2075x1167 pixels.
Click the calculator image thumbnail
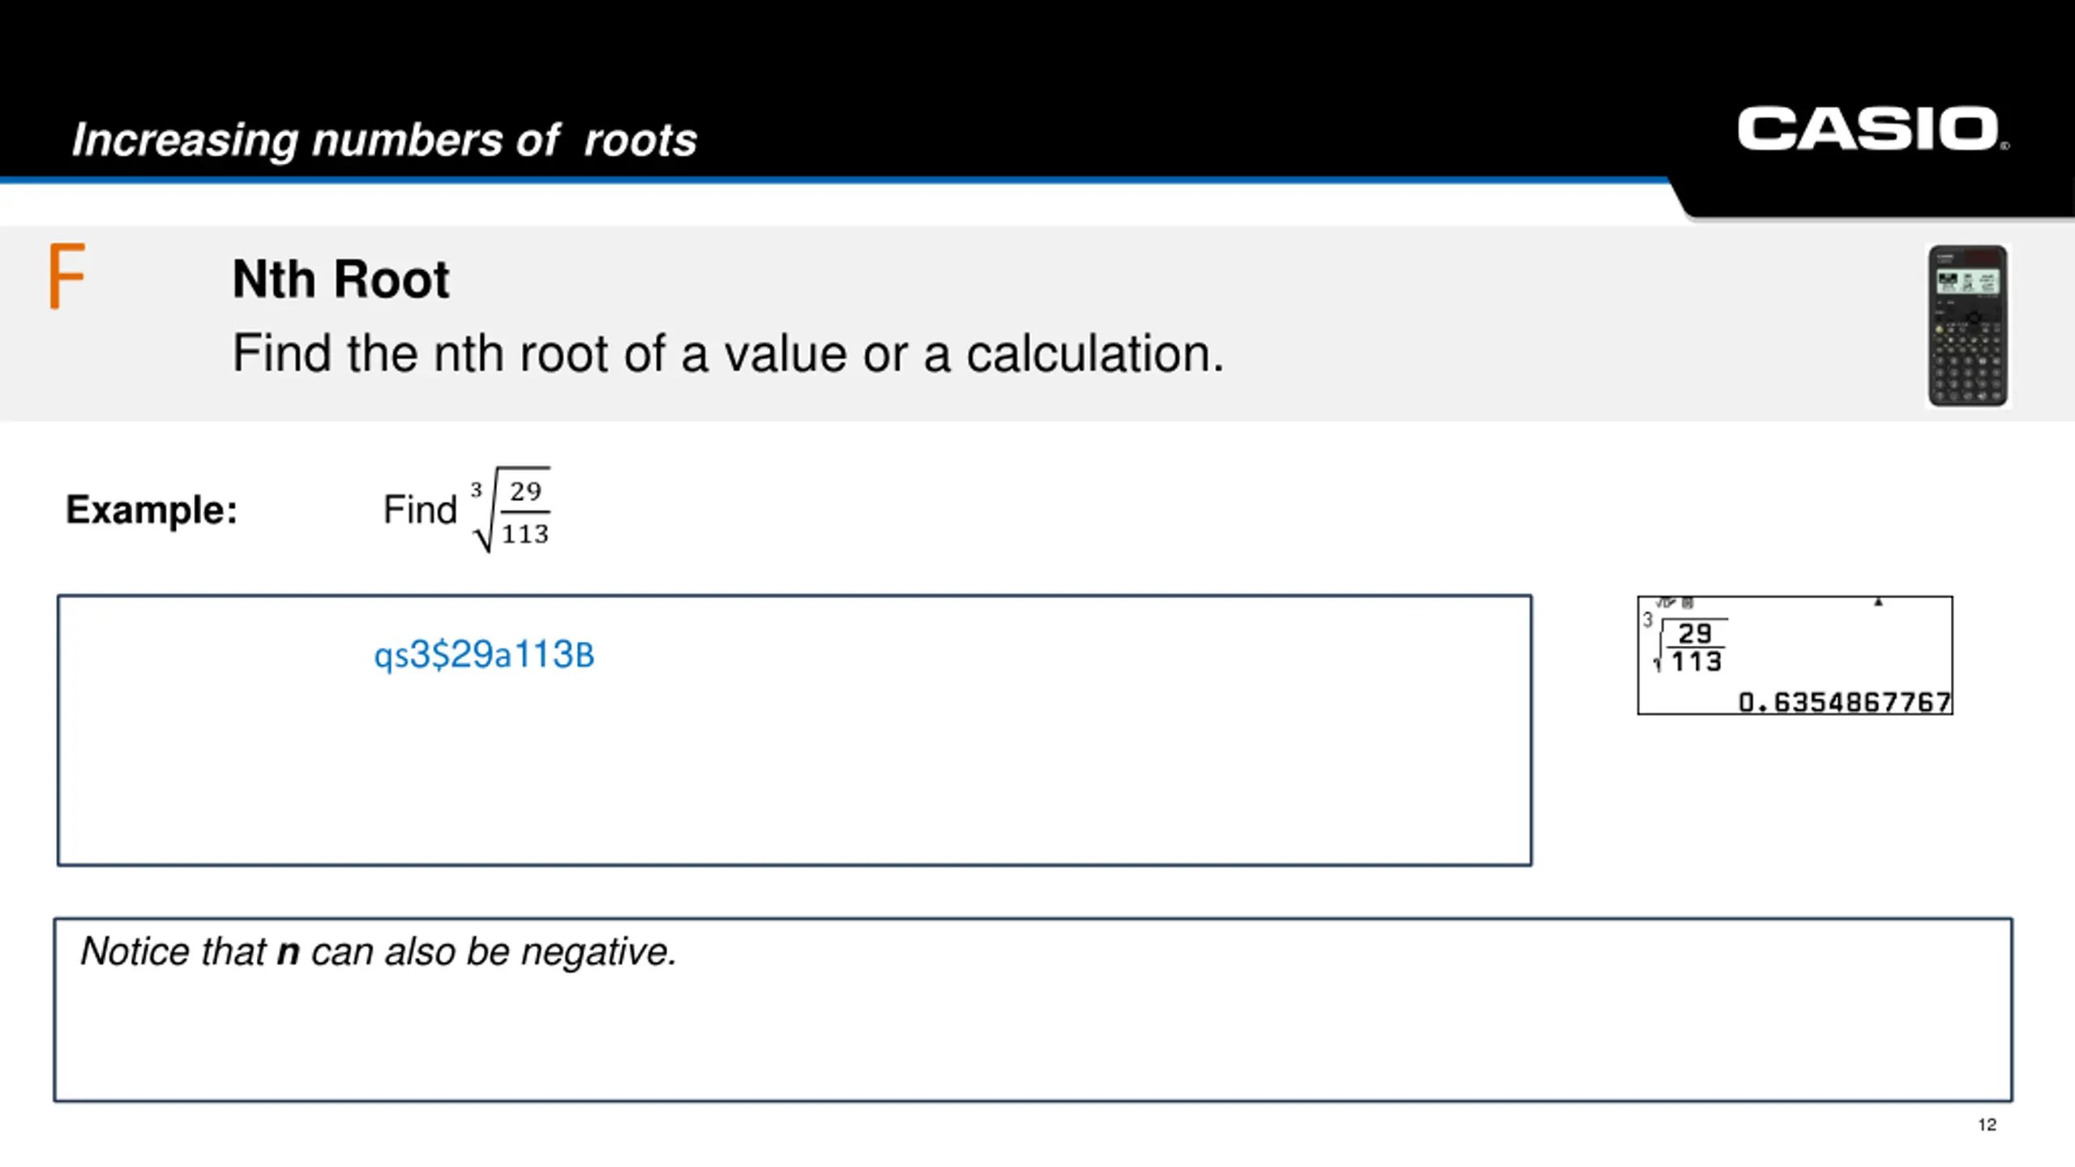tap(1967, 326)
